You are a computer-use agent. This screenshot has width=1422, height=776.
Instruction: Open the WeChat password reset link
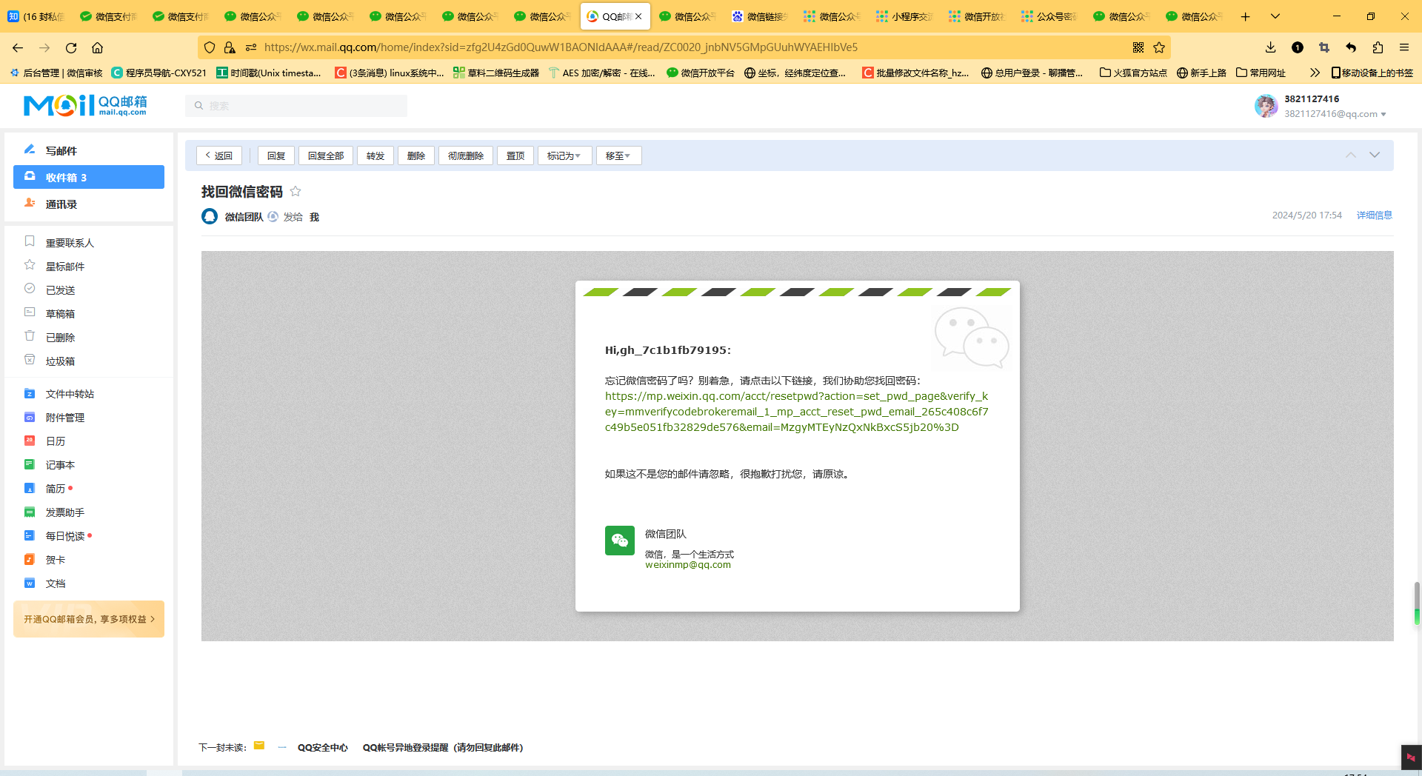pyautogui.click(x=797, y=412)
